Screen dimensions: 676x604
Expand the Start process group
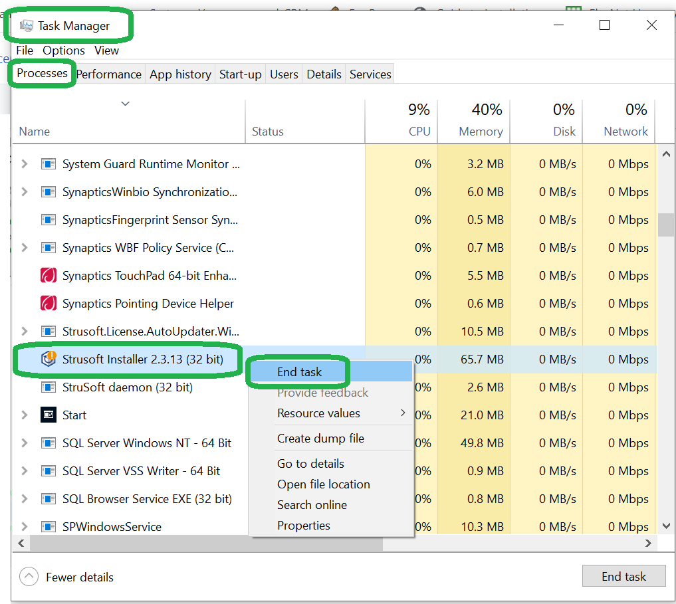coord(25,415)
